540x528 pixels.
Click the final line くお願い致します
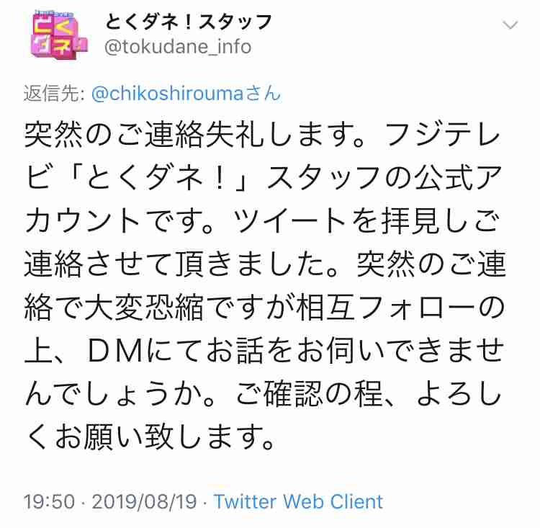click(x=150, y=437)
